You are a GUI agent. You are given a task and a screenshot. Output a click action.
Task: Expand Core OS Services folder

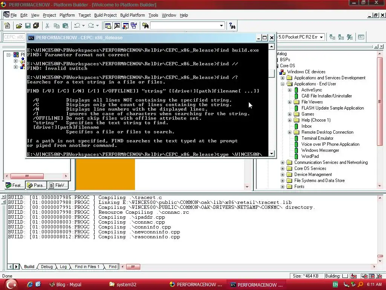283,168
